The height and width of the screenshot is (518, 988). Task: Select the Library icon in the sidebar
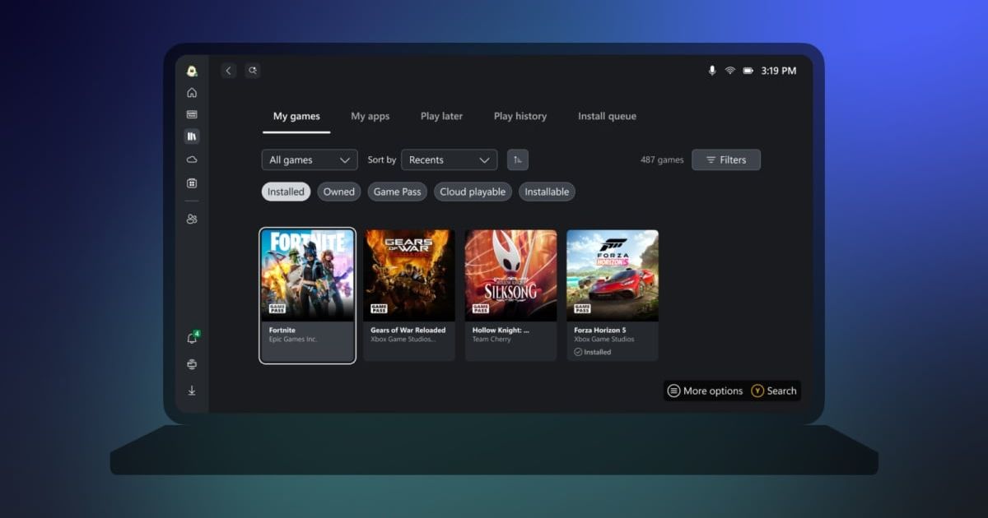click(x=192, y=136)
